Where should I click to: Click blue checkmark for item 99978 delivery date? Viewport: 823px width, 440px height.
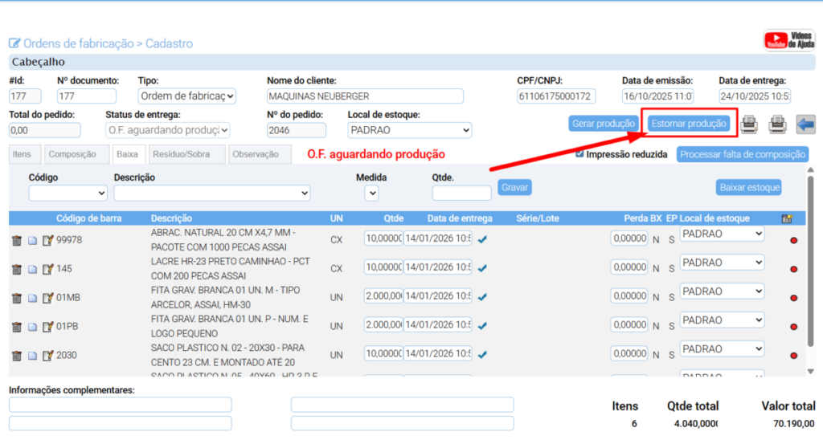point(482,239)
